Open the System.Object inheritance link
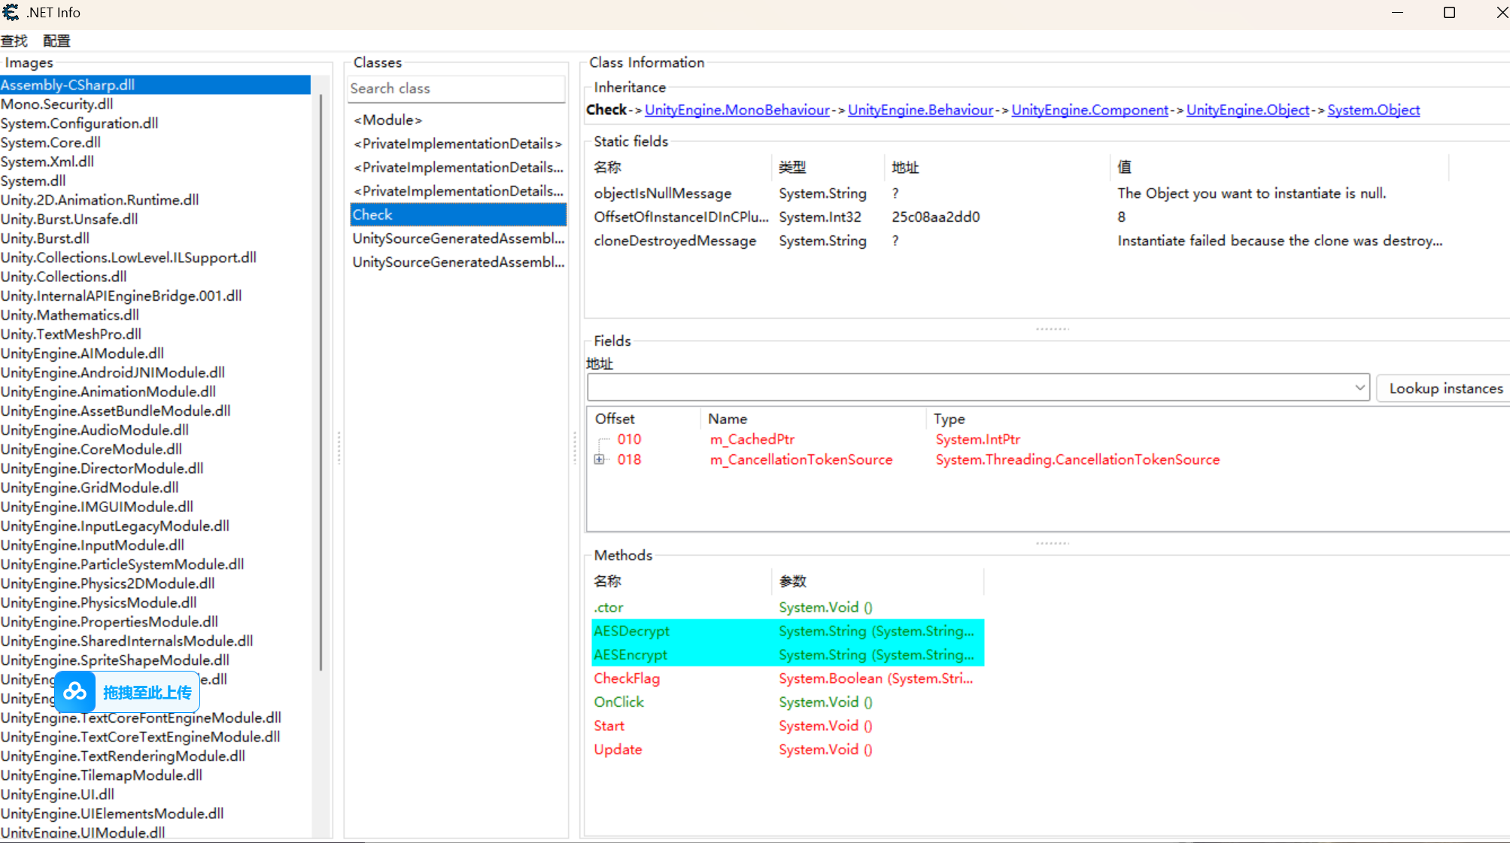Screen dimensions: 1510x843 (x=1373, y=110)
